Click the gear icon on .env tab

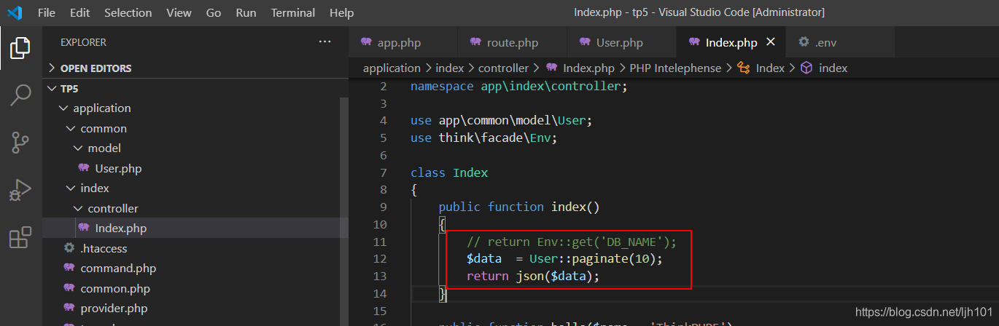[804, 42]
